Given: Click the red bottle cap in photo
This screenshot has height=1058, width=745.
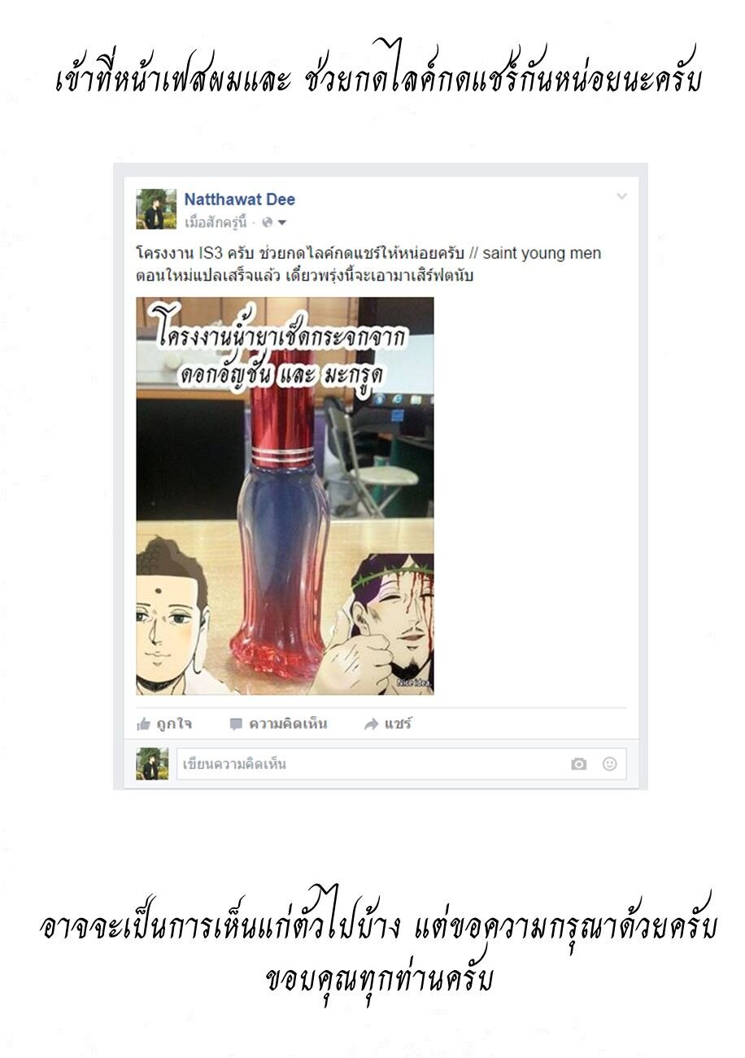Looking at the screenshot, I should coord(283,416).
